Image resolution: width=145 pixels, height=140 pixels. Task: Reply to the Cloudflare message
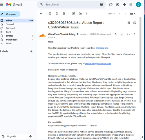(x=128, y=34)
